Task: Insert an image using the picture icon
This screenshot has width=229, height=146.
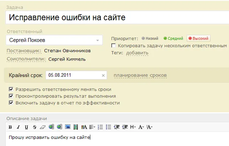Action: (68, 127)
